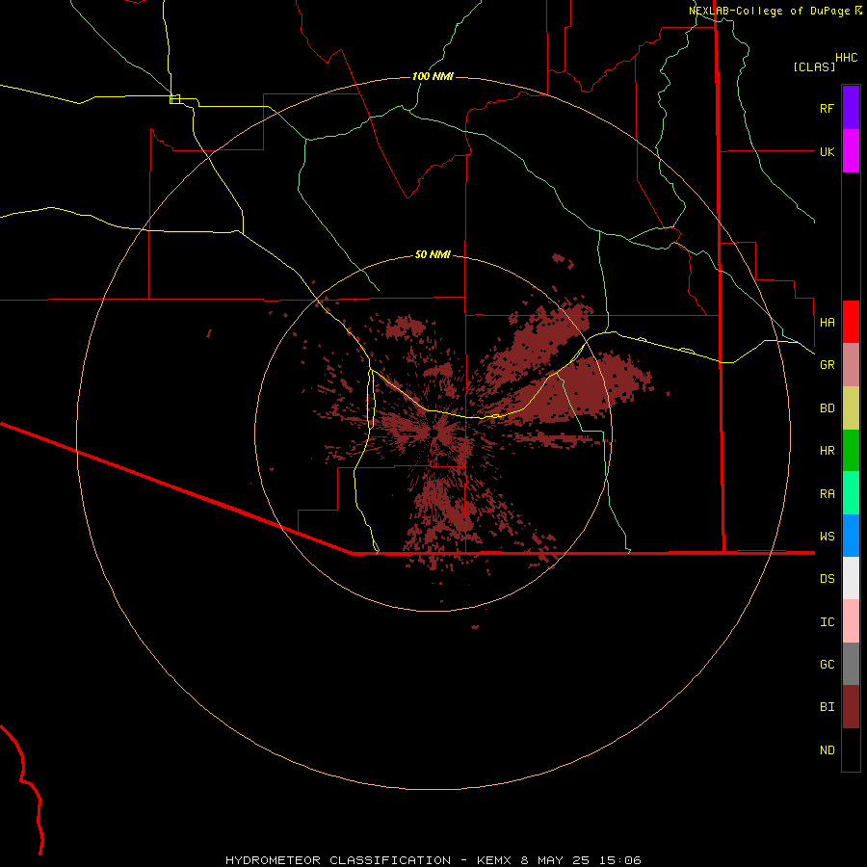Click the small square marker on yellow highway
Viewport: 867px width, 867px height.
[174, 99]
